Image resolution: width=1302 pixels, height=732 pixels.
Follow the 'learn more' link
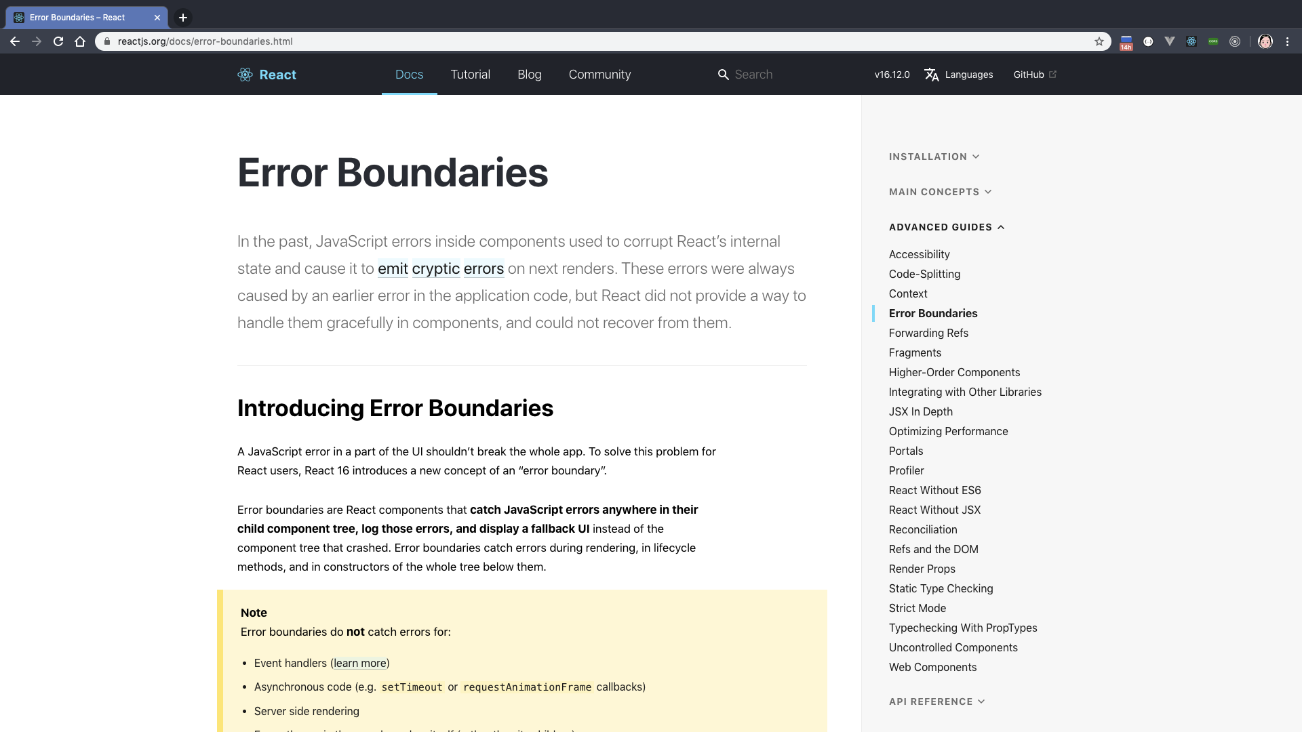(359, 663)
